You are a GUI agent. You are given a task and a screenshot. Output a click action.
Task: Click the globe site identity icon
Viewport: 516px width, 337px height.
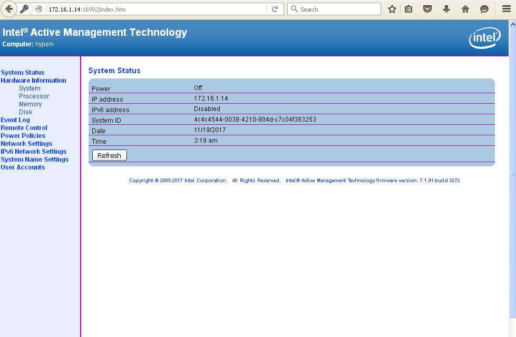point(39,9)
